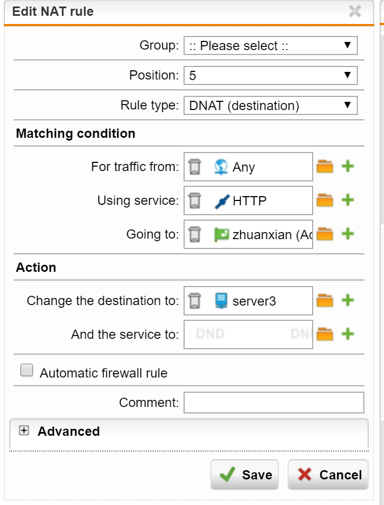Viewport: 384px width, 505px height.
Task: Remove server3 destination via trash icon
Action: click(194, 301)
